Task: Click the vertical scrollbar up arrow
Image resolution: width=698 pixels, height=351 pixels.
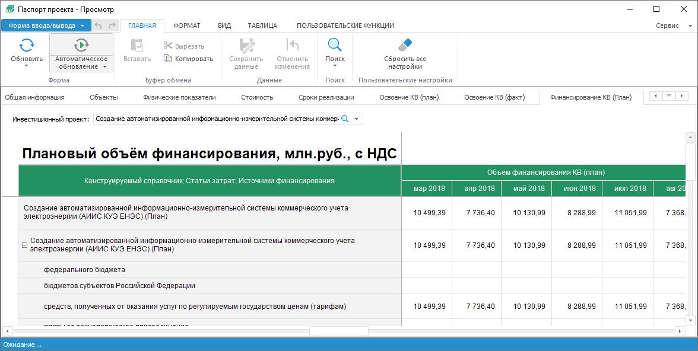Action: [x=690, y=138]
